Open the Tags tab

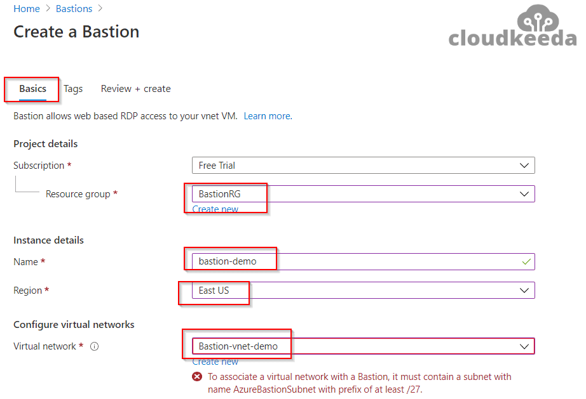[x=73, y=89]
